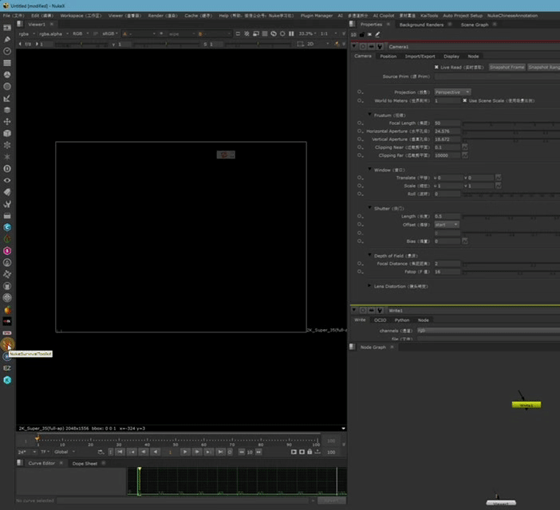560x510 pixels.
Task: Switch to the Dope Sheet tab
Action: click(x=85, y=463)
